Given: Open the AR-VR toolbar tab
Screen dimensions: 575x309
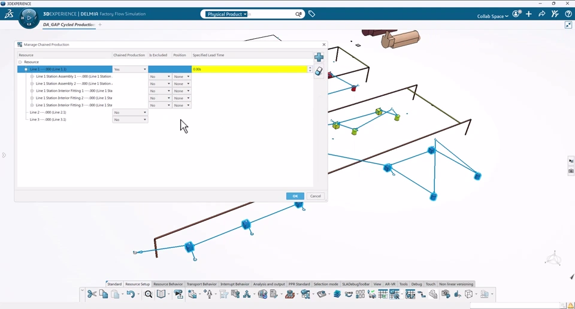Looking at the screenshot, I should (x=390, y=284).
